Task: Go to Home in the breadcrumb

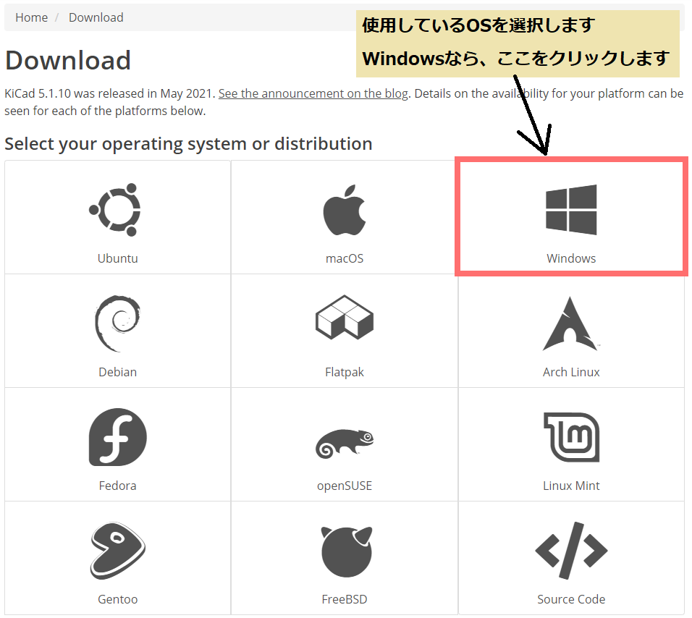Action: coord(31,17)
